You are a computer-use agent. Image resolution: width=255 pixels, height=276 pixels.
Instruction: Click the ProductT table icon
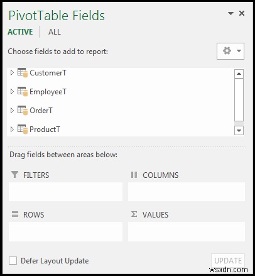[23, 129]
